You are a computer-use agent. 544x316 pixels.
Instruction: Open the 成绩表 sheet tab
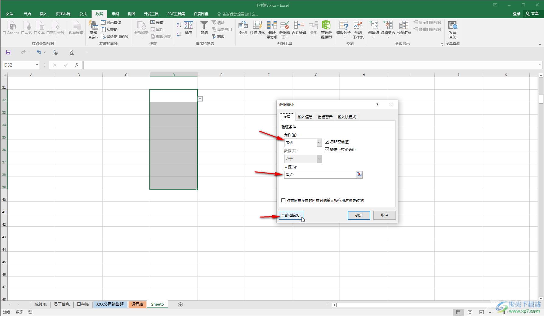[x=40, y=304]
